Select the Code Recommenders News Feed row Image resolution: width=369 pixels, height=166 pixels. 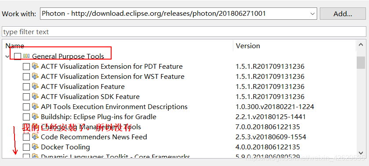(x=94, y=137)
